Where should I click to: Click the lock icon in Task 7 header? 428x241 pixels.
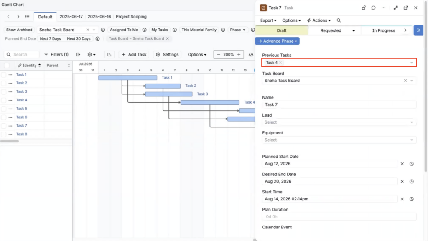coord(364,8)
